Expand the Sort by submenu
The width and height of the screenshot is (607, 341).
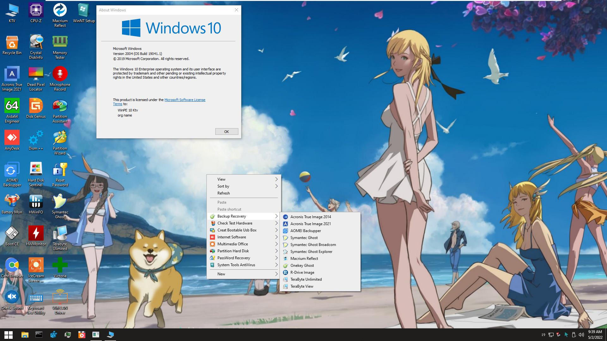(244, 186)
